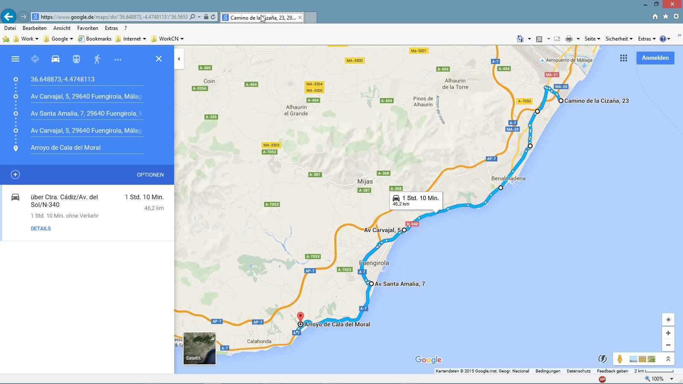Screen dimensions: 683x384
Task: Open command bar Extras dropdown
Action: (647, 39)
